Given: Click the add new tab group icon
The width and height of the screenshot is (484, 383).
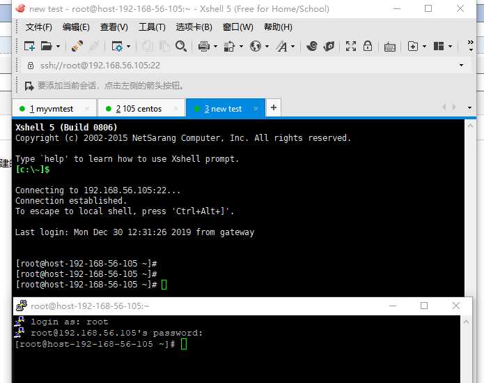Looking at the screenshot, I should (x=413, y=46).
